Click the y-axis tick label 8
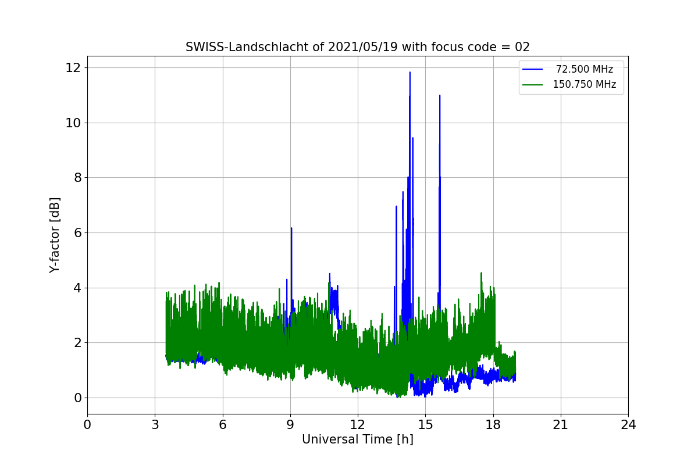 [x=77, y=178]
